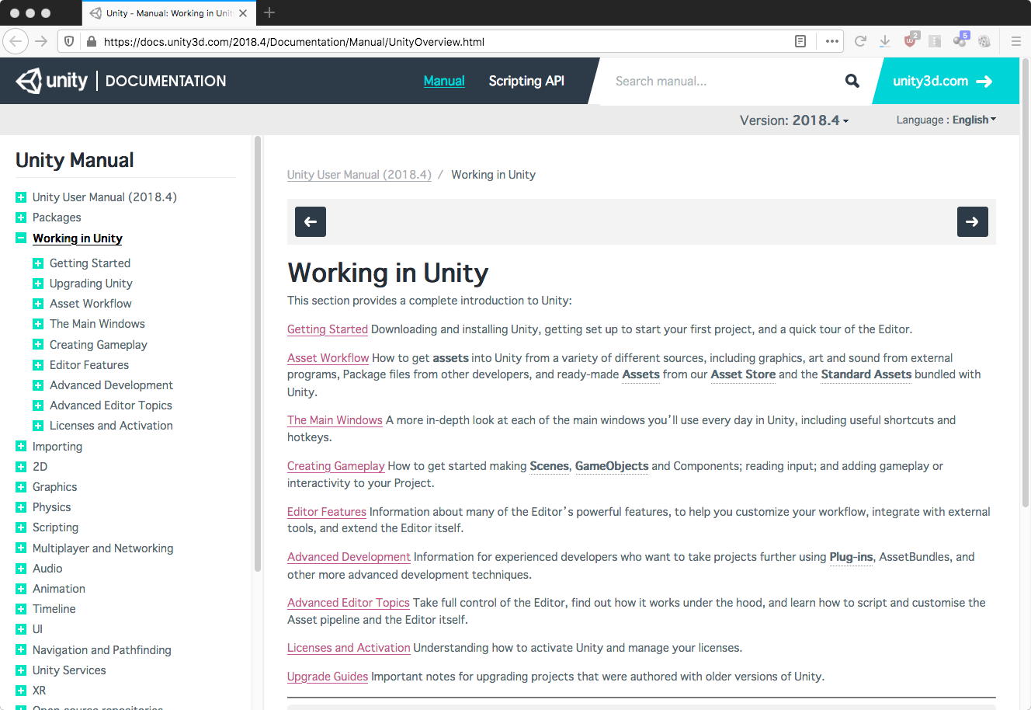Viewport: 1031px width, 710px height.
Task: Expand the Asset Workflow tree node
Action: (38, 304)
